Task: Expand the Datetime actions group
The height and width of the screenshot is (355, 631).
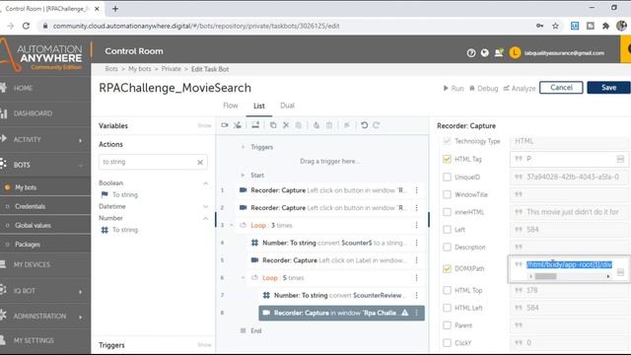Action: tap(206, 206)
